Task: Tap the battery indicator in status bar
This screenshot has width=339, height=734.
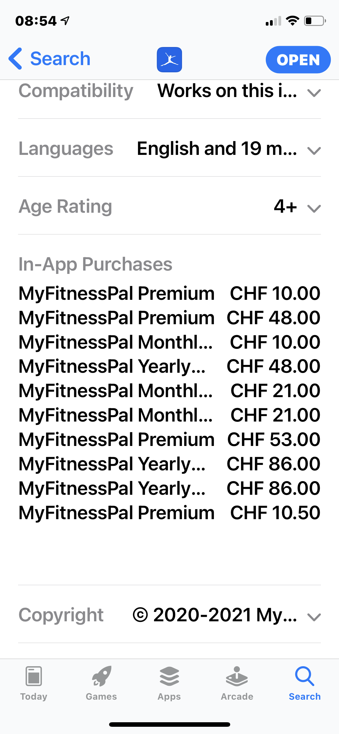Action: pyautogui.click(x=315, y=21)
